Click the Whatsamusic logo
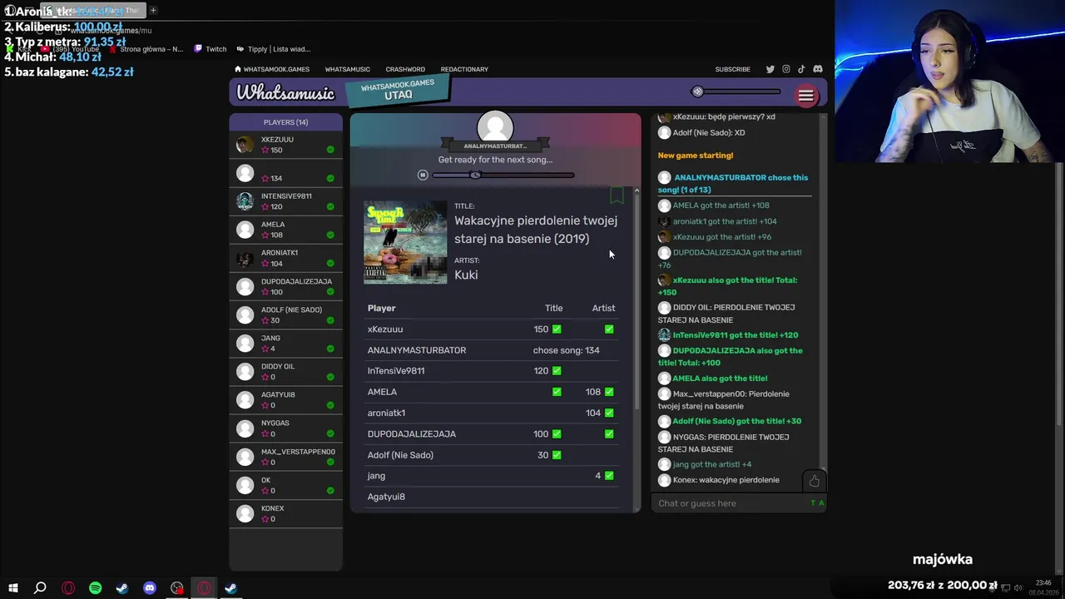 tap(285, 93)
